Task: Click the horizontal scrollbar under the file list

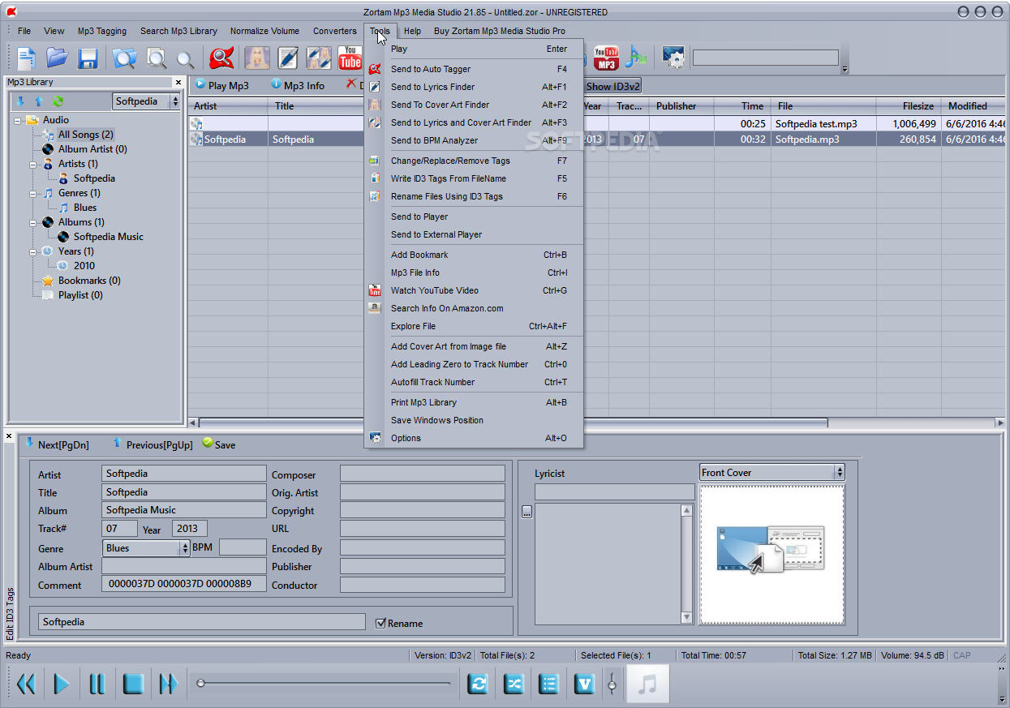Action: 513,423
